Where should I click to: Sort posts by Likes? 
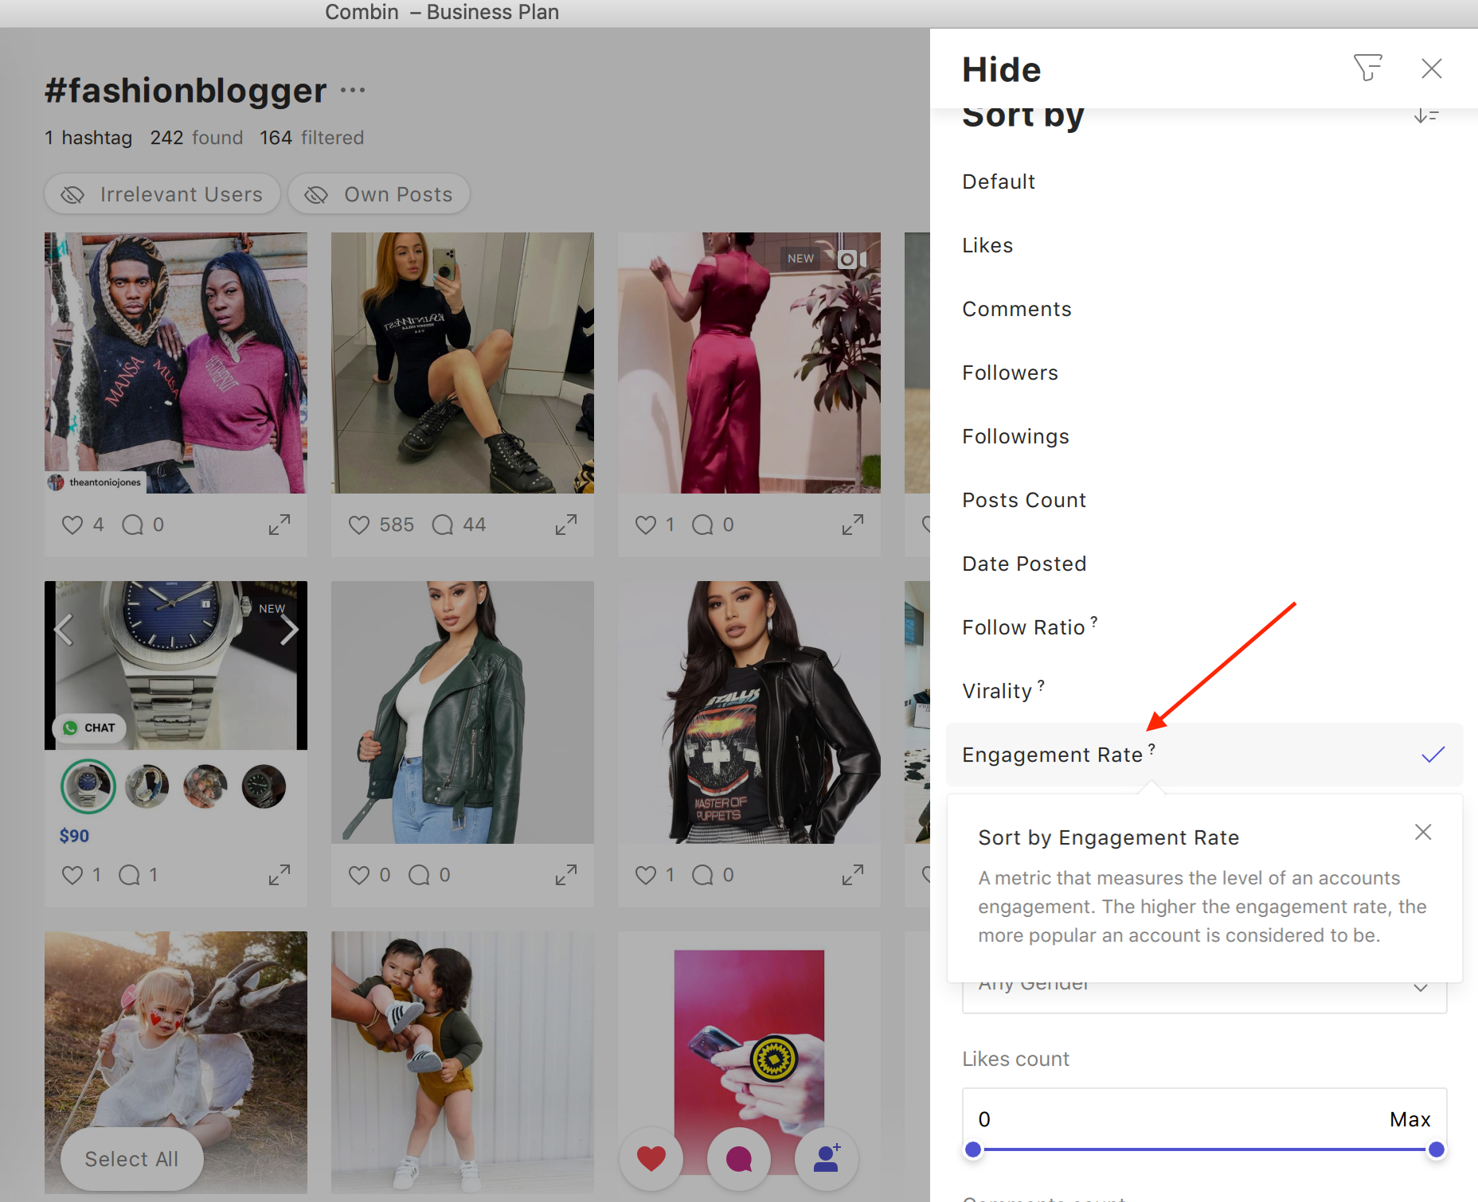pos(1204,245)
